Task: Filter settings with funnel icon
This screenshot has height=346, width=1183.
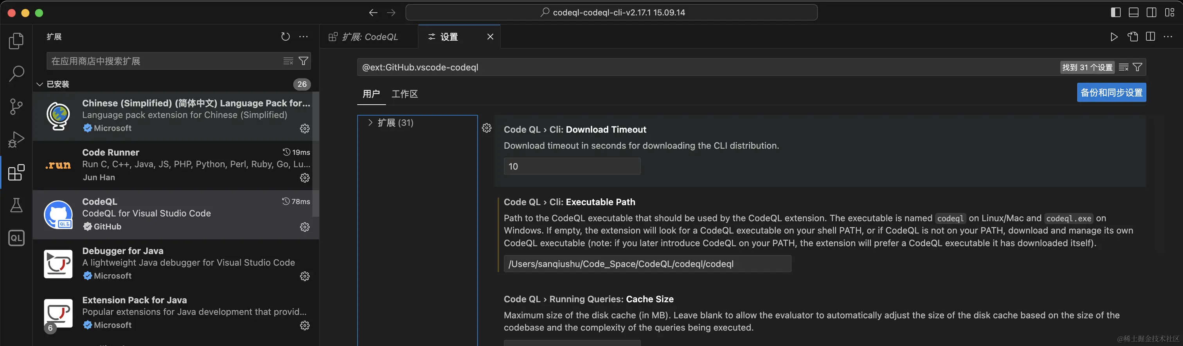Action: 1138,68
